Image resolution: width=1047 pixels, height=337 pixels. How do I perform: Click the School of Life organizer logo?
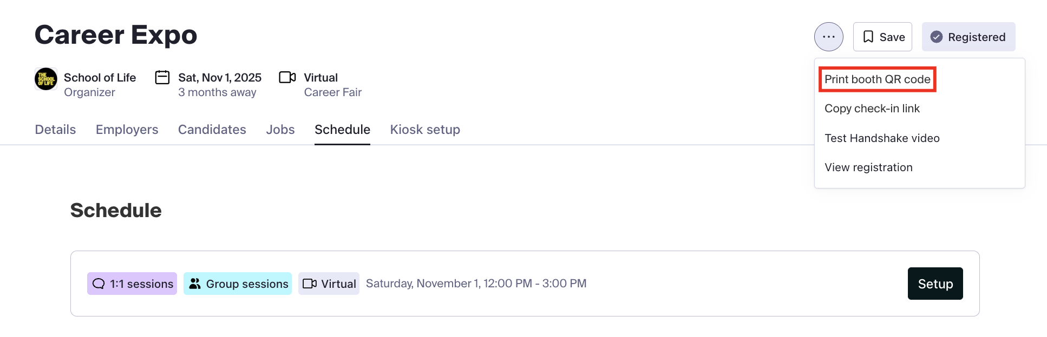click(x=46, y=79)
